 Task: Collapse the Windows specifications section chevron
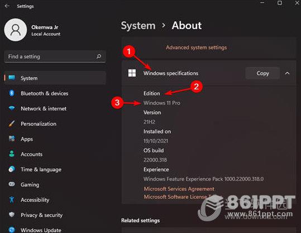point(287,73)
